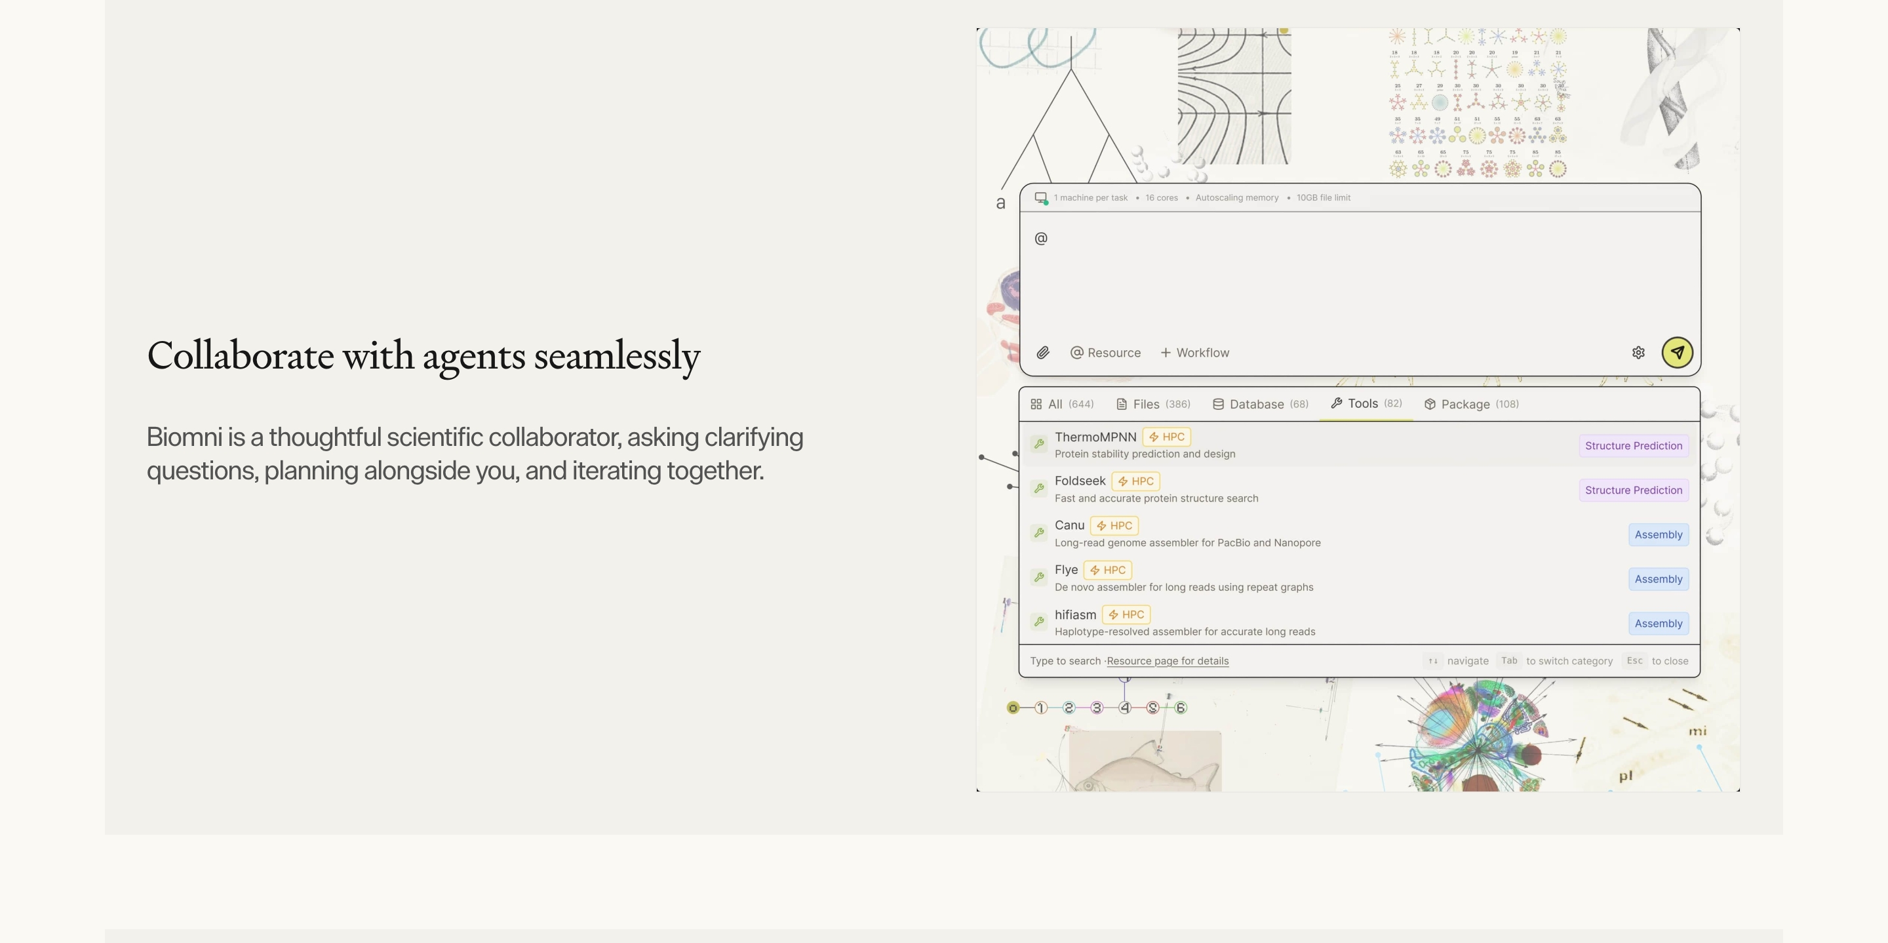1888x943 pixels.
Task: Click the '1 machine per task' text
Action: [x=1091, y=198]
